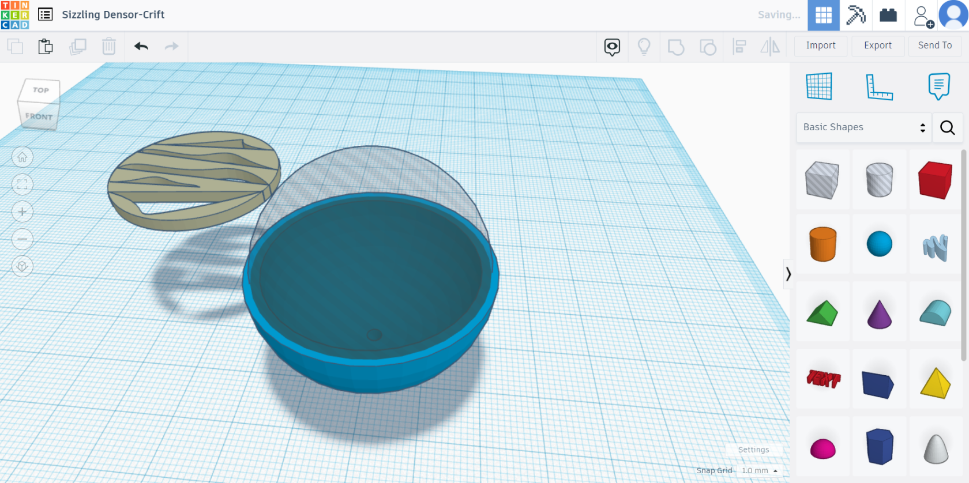Image resolution: width=969 pixels, height=483 pixels.
Task: Pick the navy Polygon shape
Action: 879,446
